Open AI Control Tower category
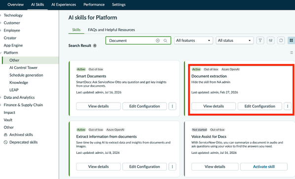This screenshot has width=295, height=179. (23, 68)
